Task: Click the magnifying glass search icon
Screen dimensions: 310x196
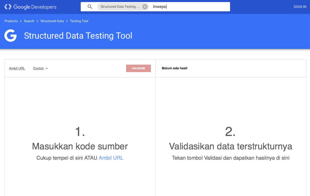Action: (x=90, y=7)
